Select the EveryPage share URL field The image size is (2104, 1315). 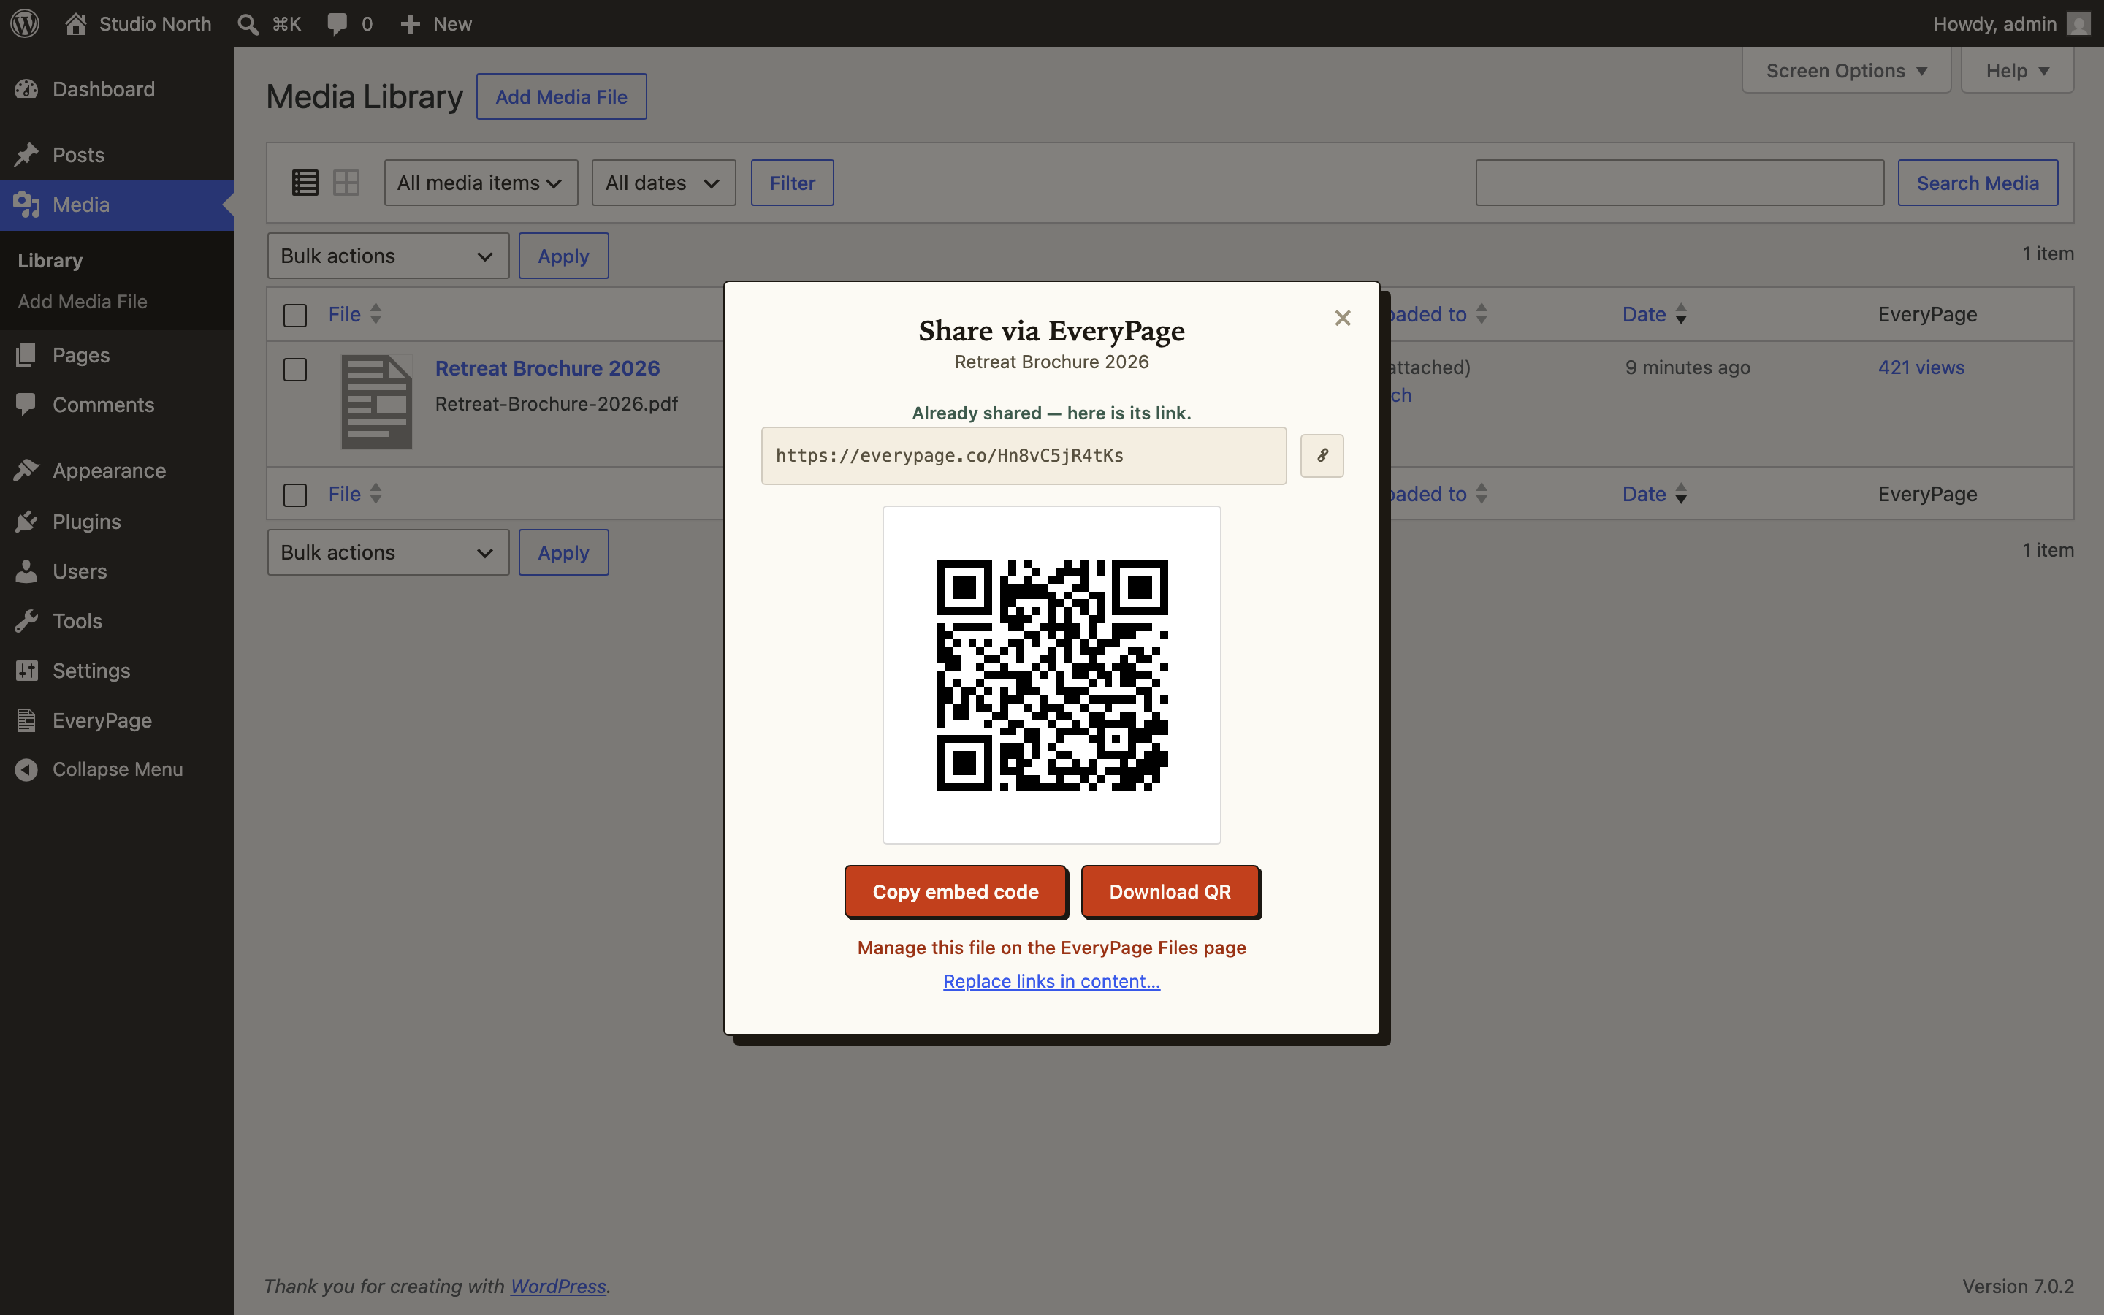tap(1024, 456)
